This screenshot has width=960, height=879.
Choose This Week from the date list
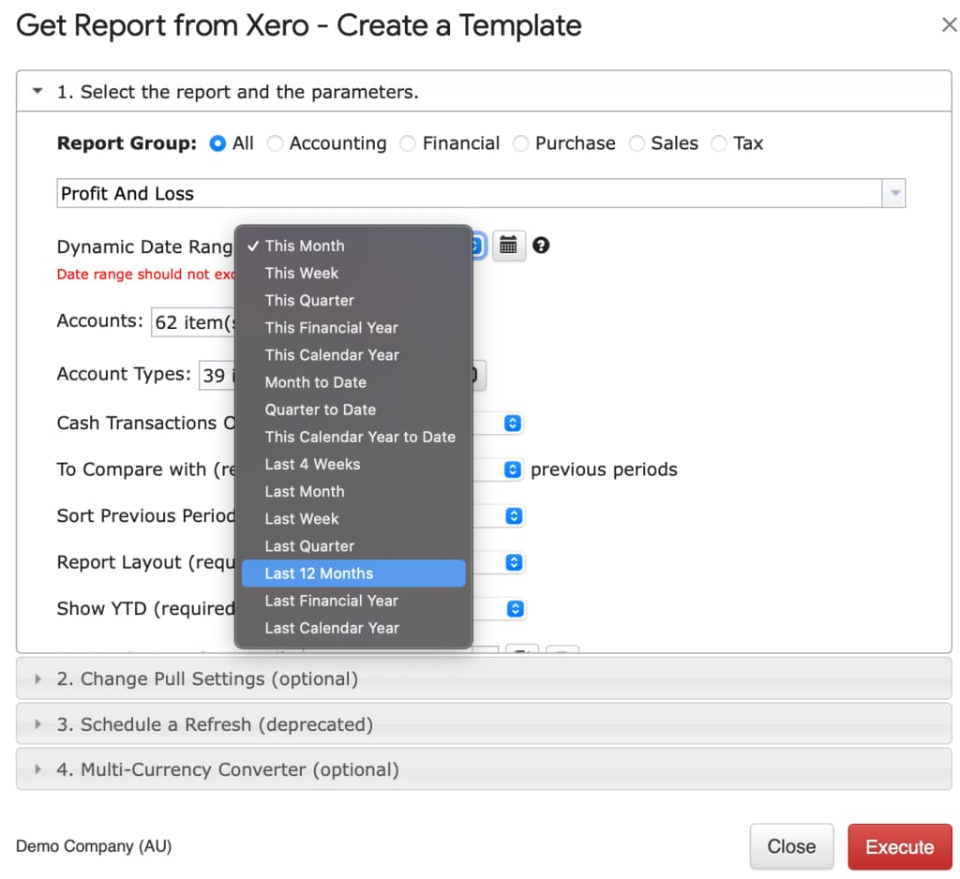pyautogui.click(x=353, y=273)
